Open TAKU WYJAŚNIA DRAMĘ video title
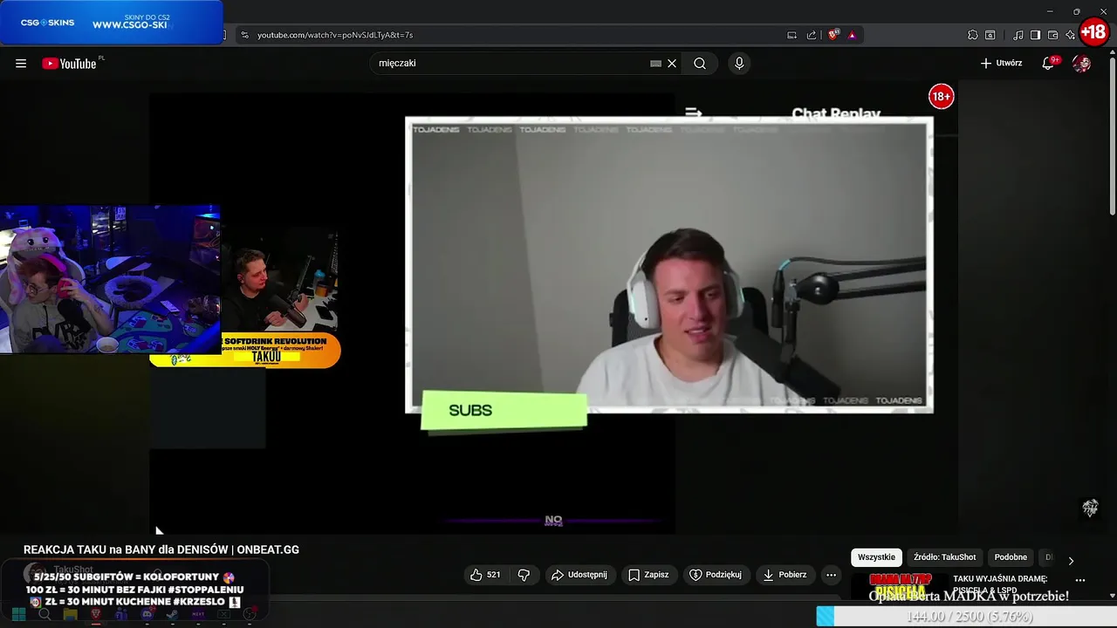Image resolution: width=1117 pixels, height=628 pixels. coord(1000,584)
